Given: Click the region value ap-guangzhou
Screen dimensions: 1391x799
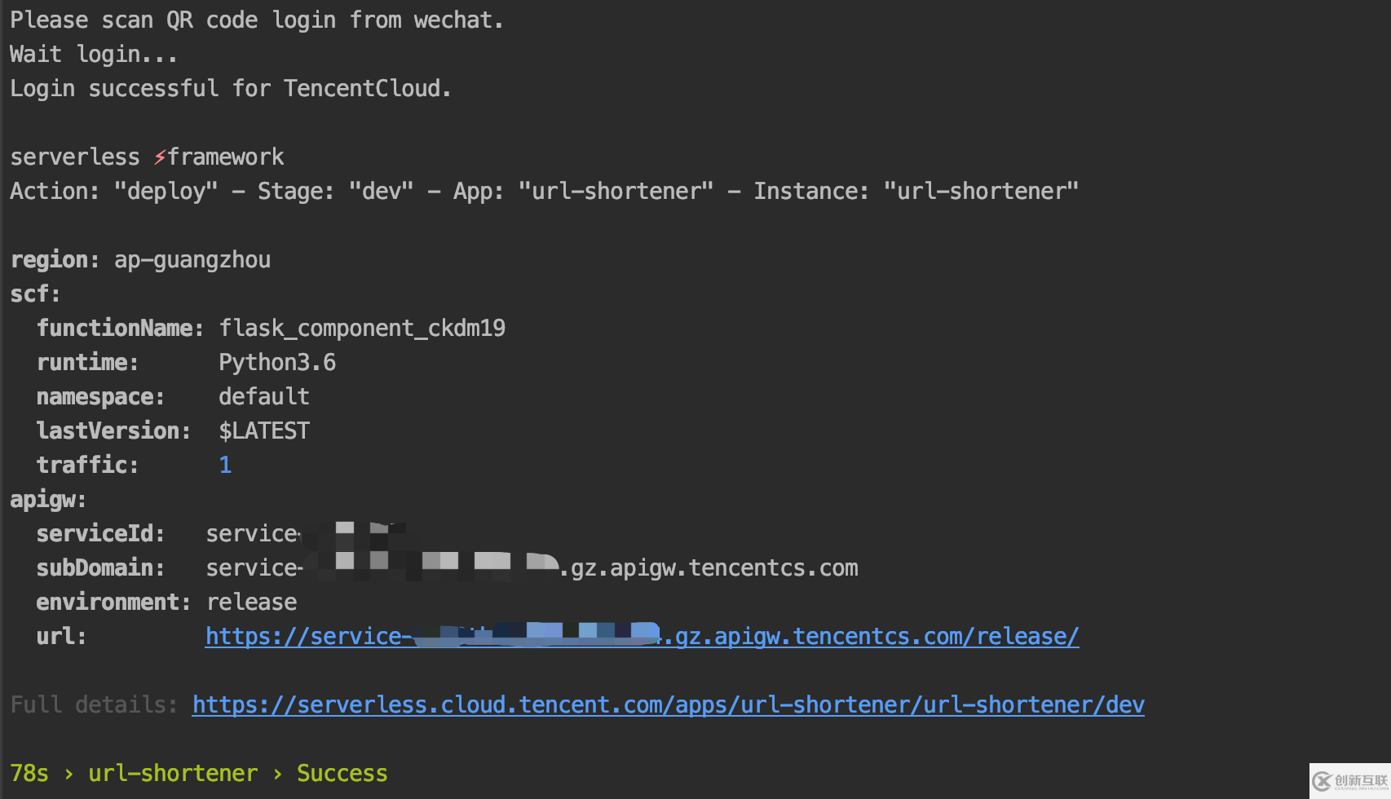Looking at the screenshot, I should point(192,259).
